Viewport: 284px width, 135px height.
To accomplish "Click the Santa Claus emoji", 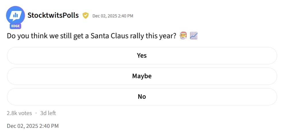I will [183, 36].
